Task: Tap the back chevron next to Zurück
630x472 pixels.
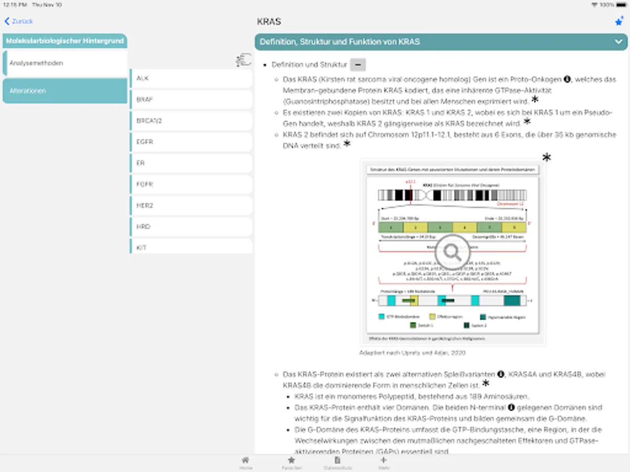Action: [x=7, y=22]
